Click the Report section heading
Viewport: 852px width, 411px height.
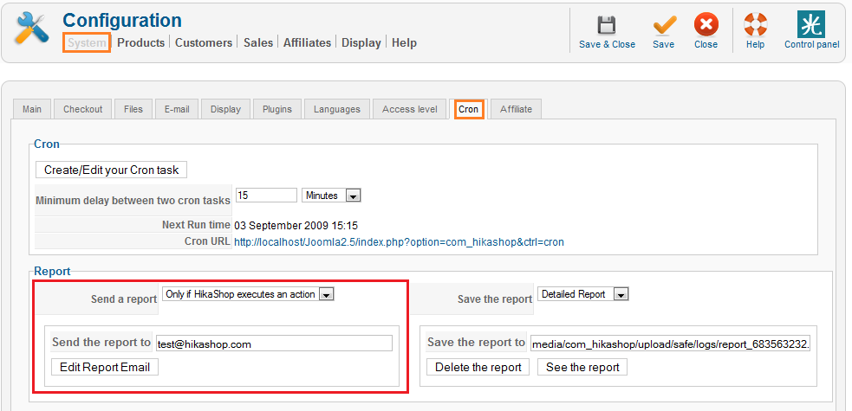tap(52, 271)
